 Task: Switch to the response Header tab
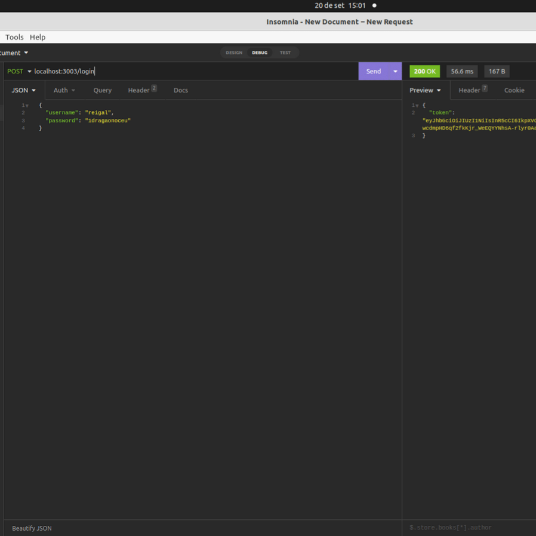473,90
